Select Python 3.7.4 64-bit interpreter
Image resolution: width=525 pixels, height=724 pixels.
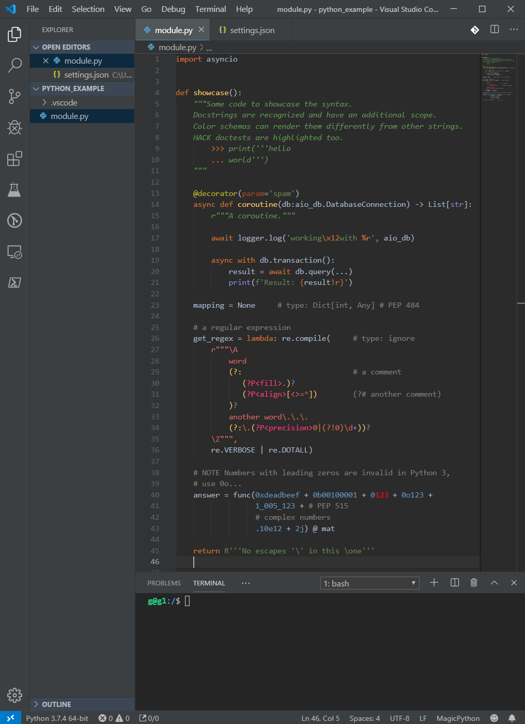pyautogui.click(x=57, y=718)
